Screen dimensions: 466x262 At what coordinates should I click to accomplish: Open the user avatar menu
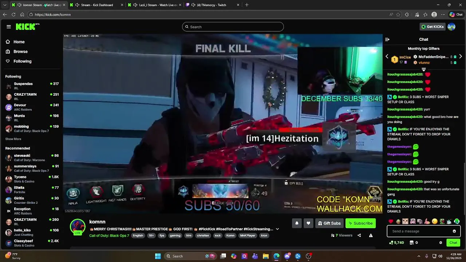click(x=451, y=27)
